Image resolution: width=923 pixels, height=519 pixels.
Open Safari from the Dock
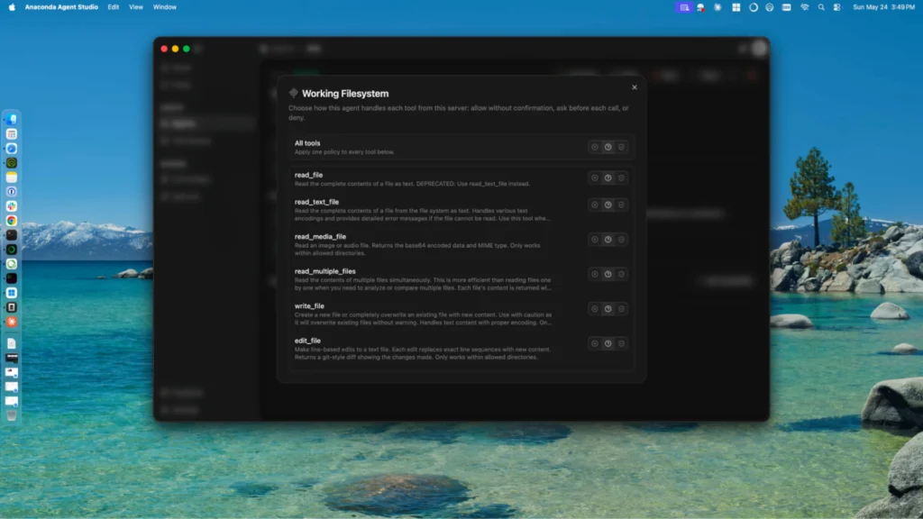(x=12, y=149)
